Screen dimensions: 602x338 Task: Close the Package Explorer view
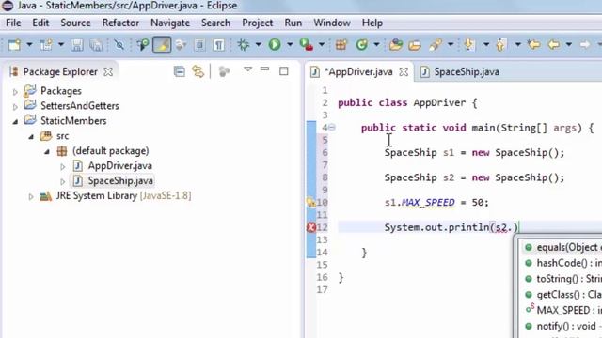click(109, 71)
